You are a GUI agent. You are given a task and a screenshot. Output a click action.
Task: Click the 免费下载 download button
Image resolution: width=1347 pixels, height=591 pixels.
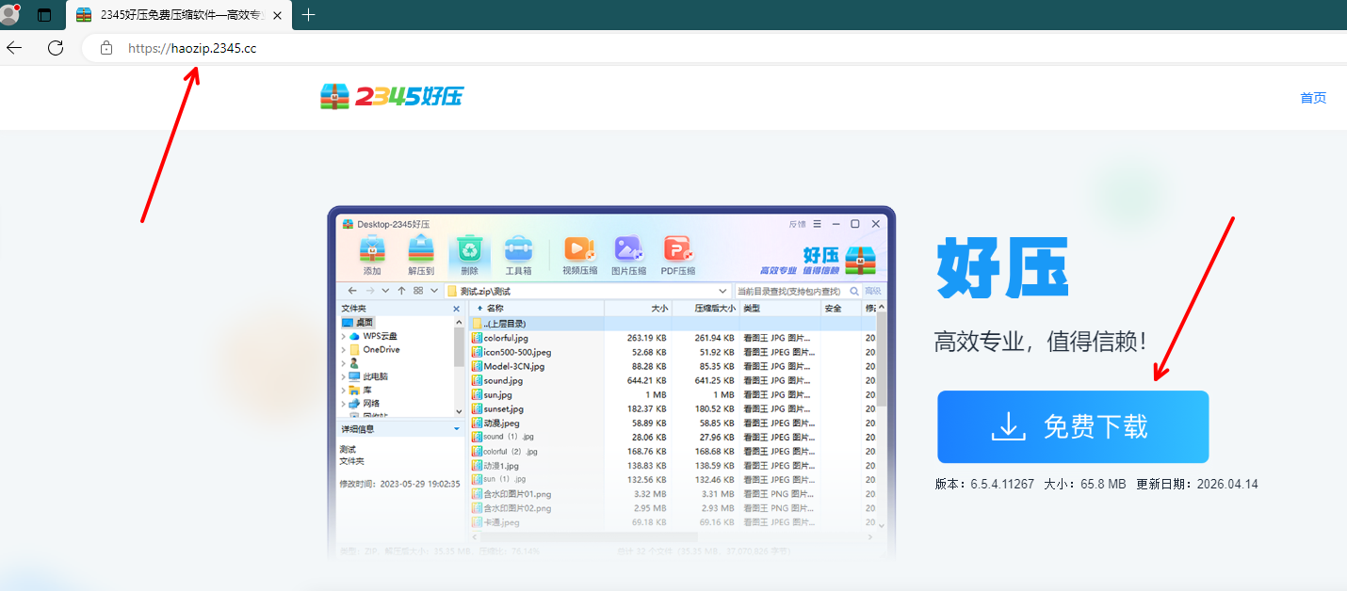tap(1073, 426)
